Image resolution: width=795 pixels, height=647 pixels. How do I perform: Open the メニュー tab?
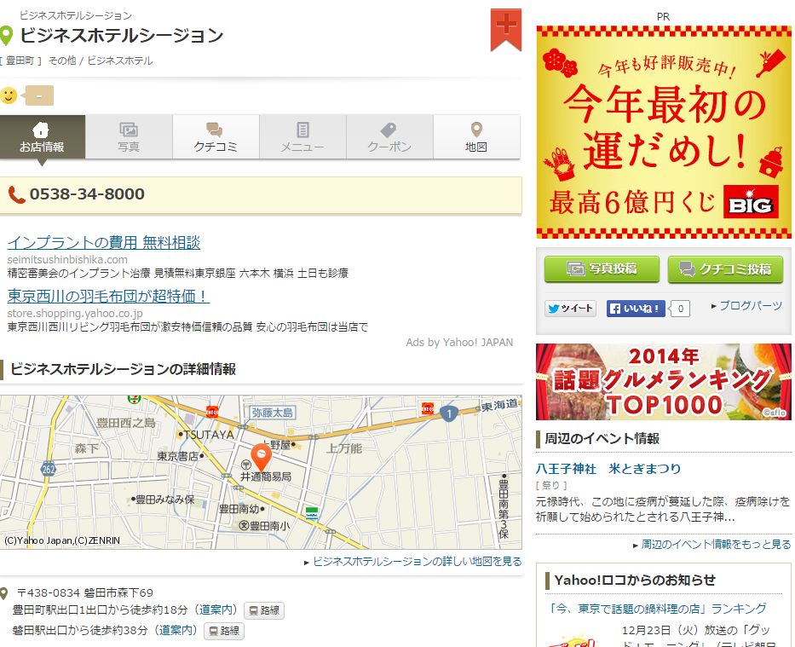tap(302, 137)
